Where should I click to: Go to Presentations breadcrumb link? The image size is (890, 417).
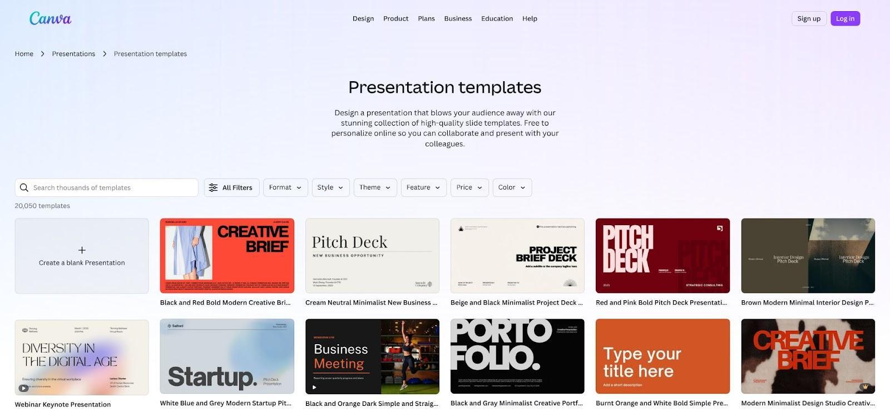(x=73, y=54)
